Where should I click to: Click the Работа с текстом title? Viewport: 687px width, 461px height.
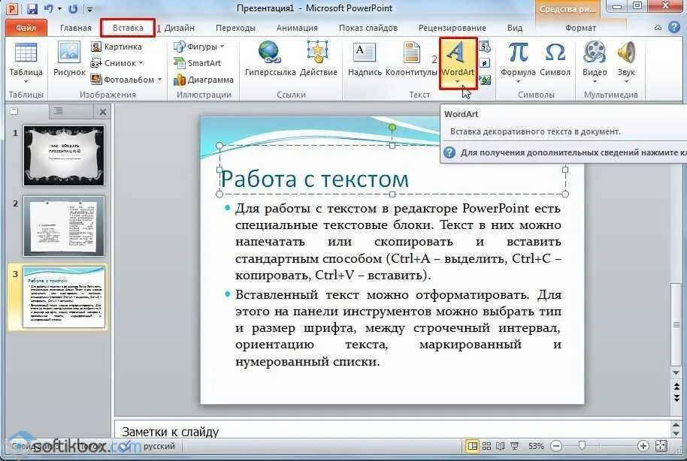[x=315, y=179]
